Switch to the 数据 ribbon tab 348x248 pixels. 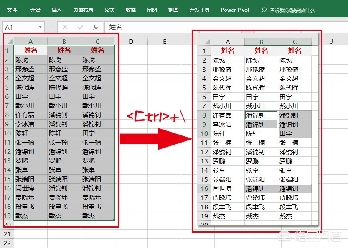130,10
